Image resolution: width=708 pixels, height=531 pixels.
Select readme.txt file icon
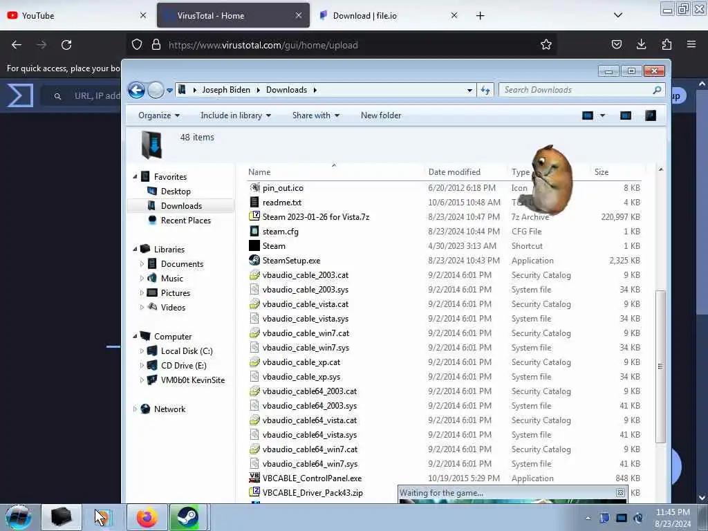pos(254,203)
